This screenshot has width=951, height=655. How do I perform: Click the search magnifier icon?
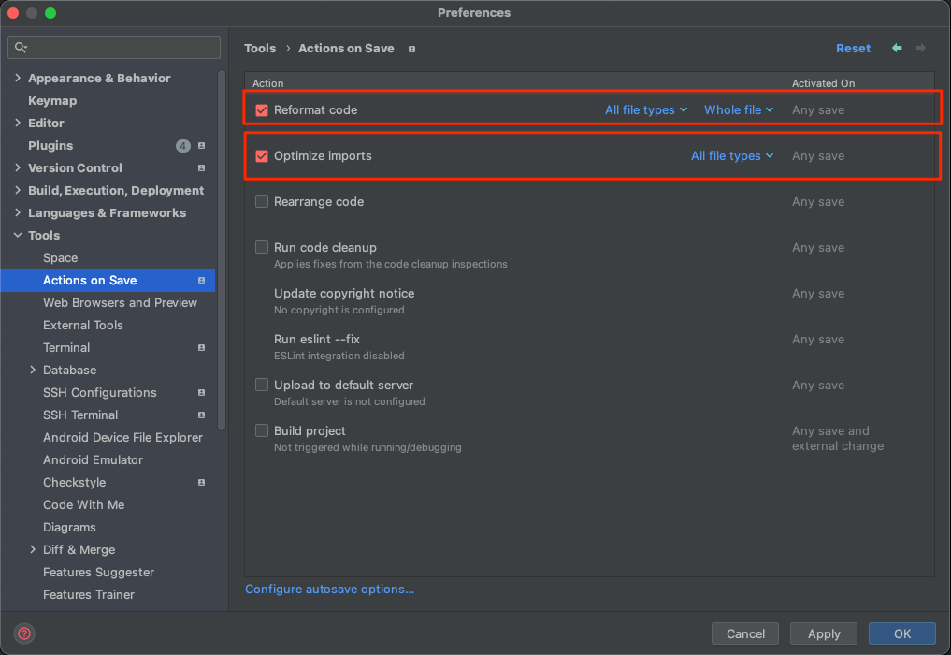pos(22,48)
